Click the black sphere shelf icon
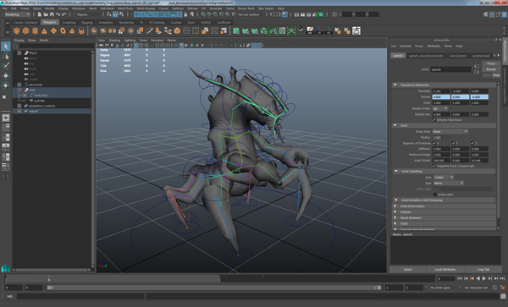Screen dimensions: 508x307 point(301,29)
